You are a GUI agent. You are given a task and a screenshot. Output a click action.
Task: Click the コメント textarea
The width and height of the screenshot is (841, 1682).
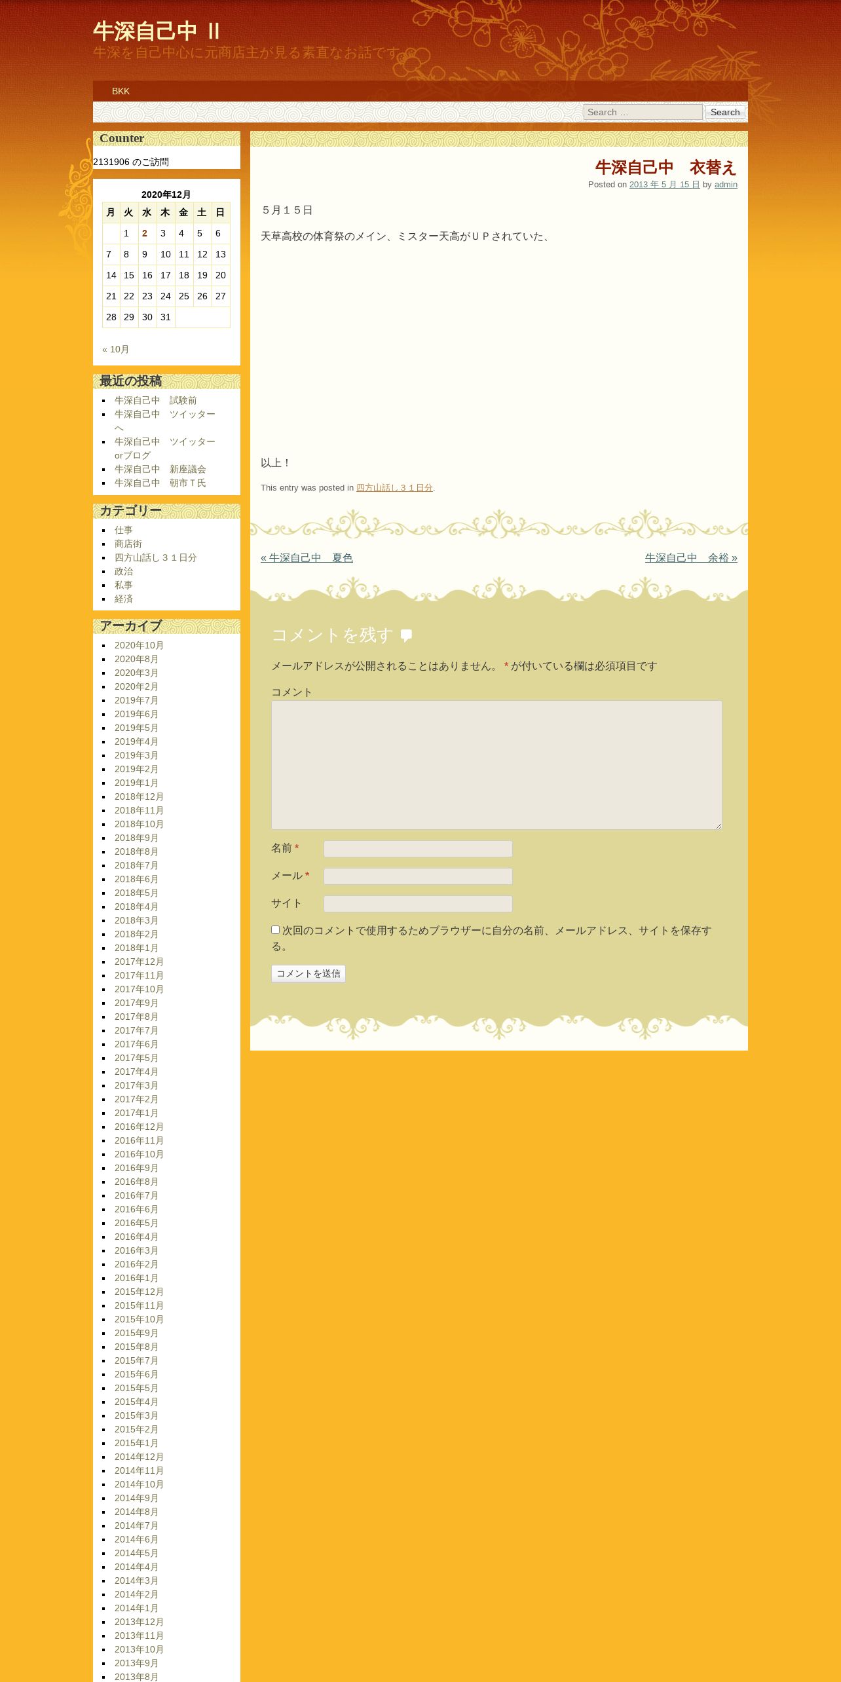tap(496, 765)
